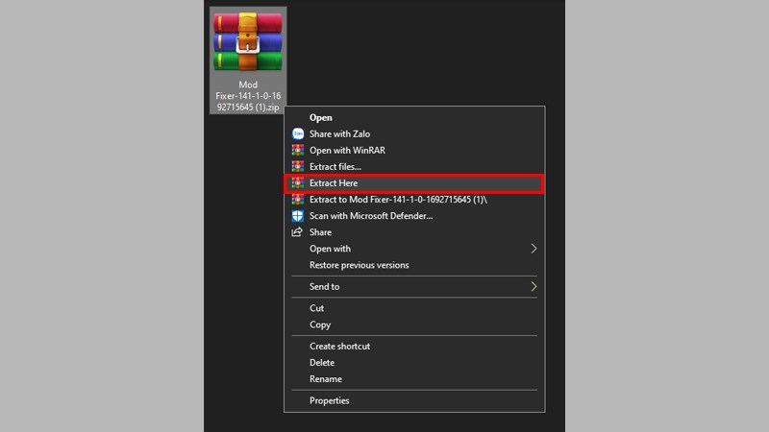This screenshot has width=769, height=432.
Task: Expand the Open with submenu arrow
Action: 533,249
